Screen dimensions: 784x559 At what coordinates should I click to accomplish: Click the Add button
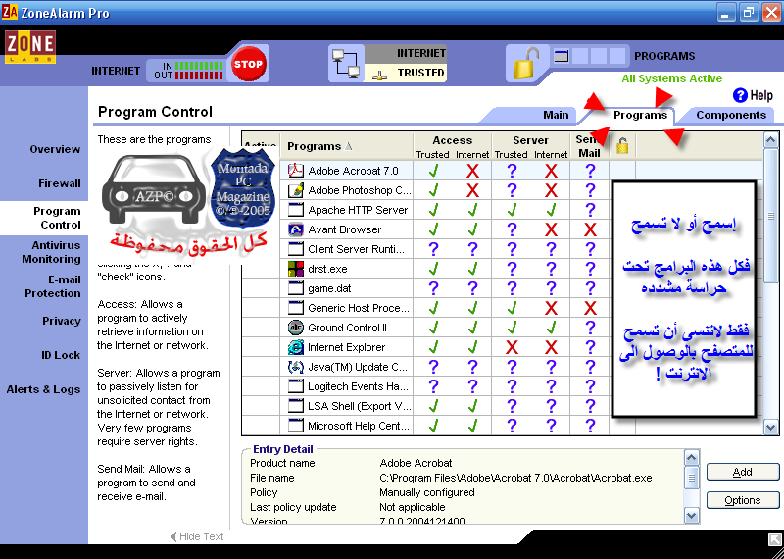point(742,472)
